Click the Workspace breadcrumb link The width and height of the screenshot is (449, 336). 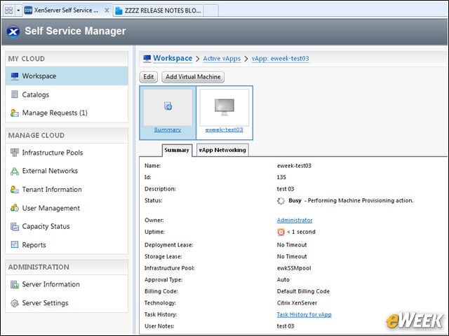[x=173, y=58]
